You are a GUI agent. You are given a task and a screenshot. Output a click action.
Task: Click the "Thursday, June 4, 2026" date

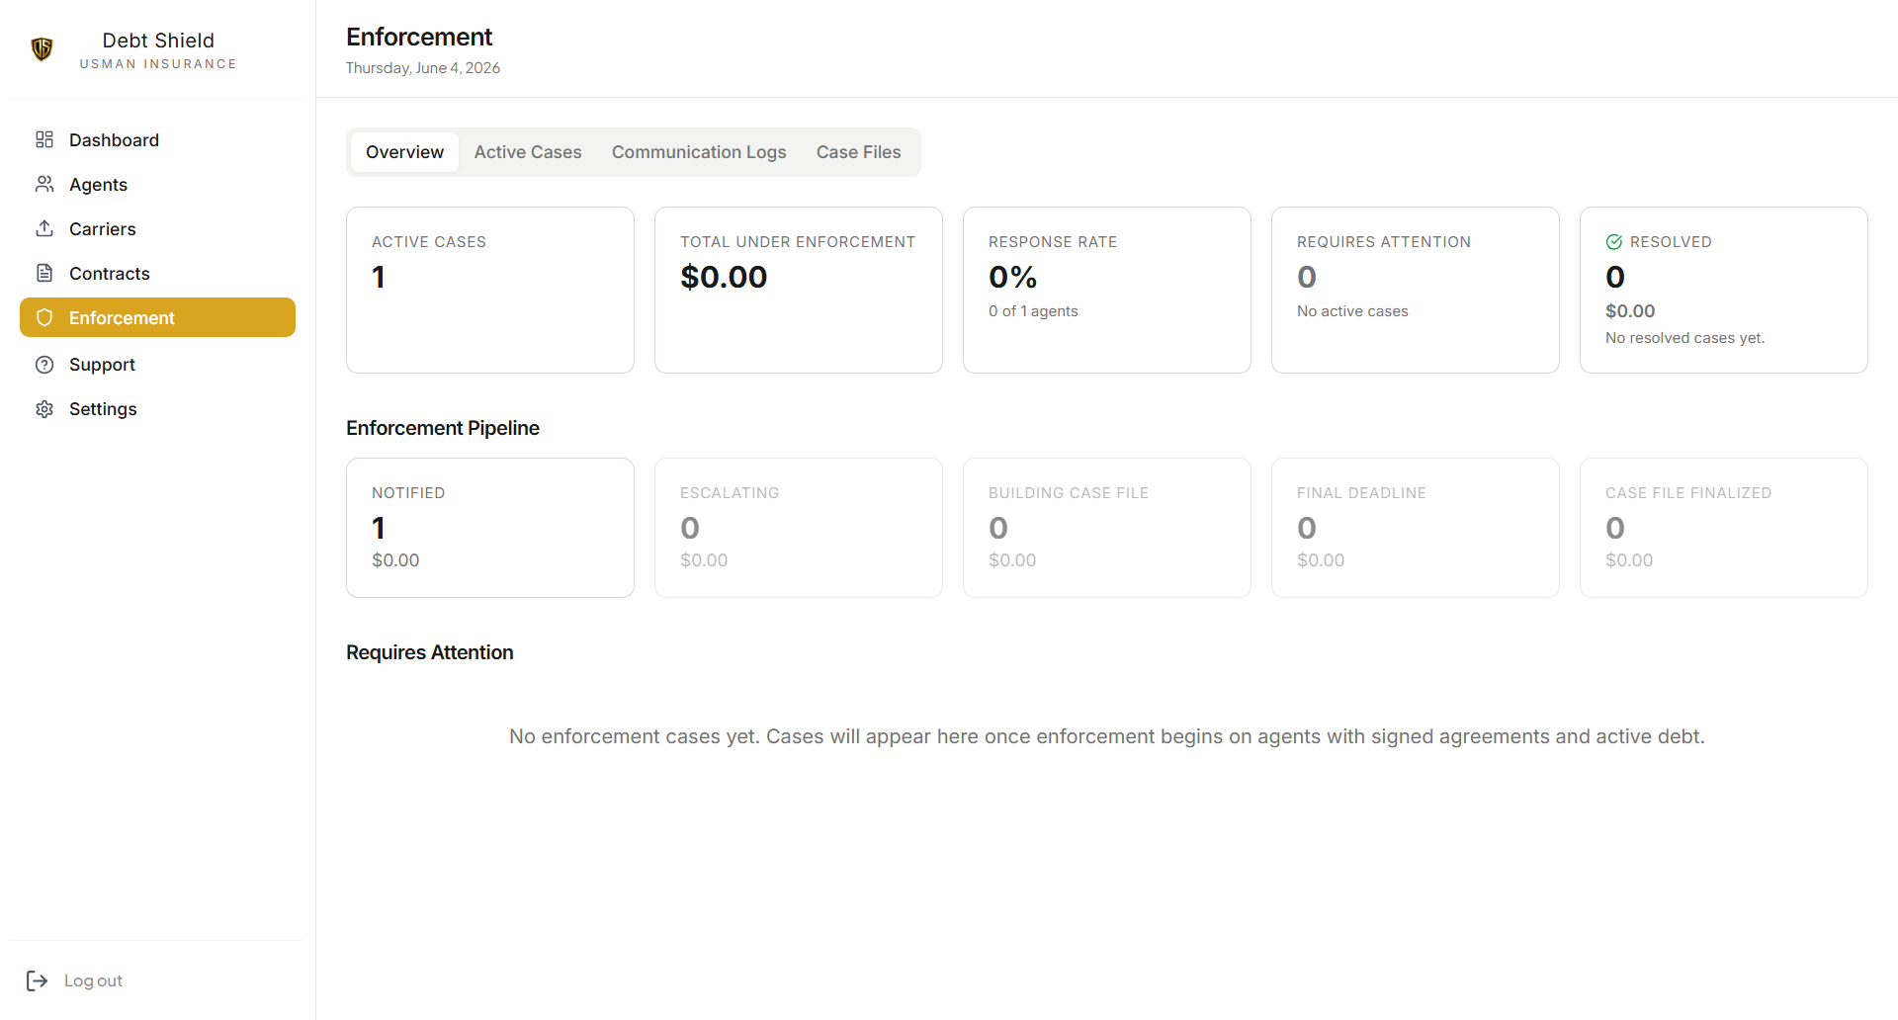(x=423, y=68)
